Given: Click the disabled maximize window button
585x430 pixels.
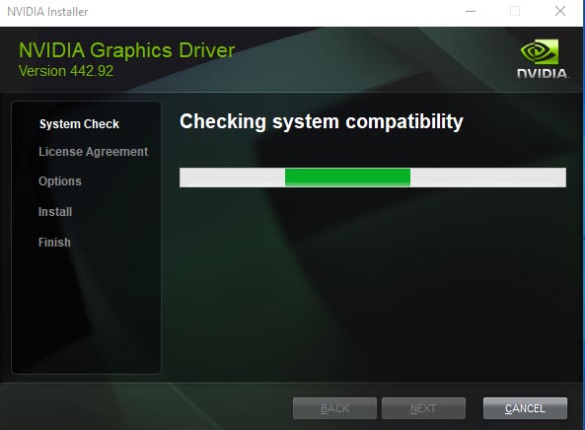Looking at the screenshot, I should point(515,11).
